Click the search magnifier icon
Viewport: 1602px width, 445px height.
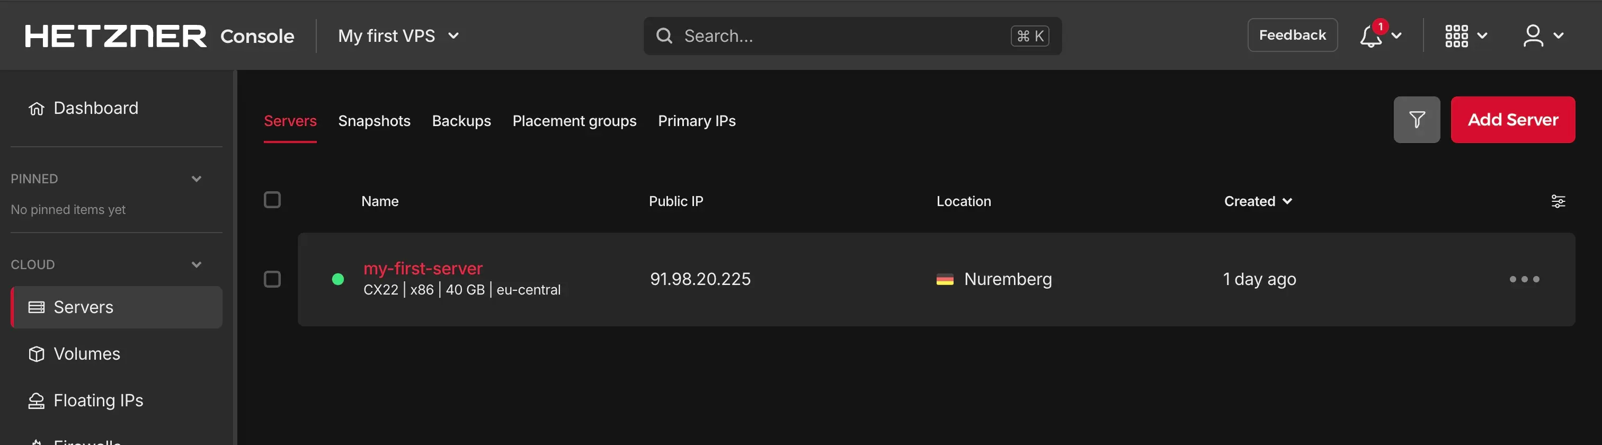(x=664, y=36)
